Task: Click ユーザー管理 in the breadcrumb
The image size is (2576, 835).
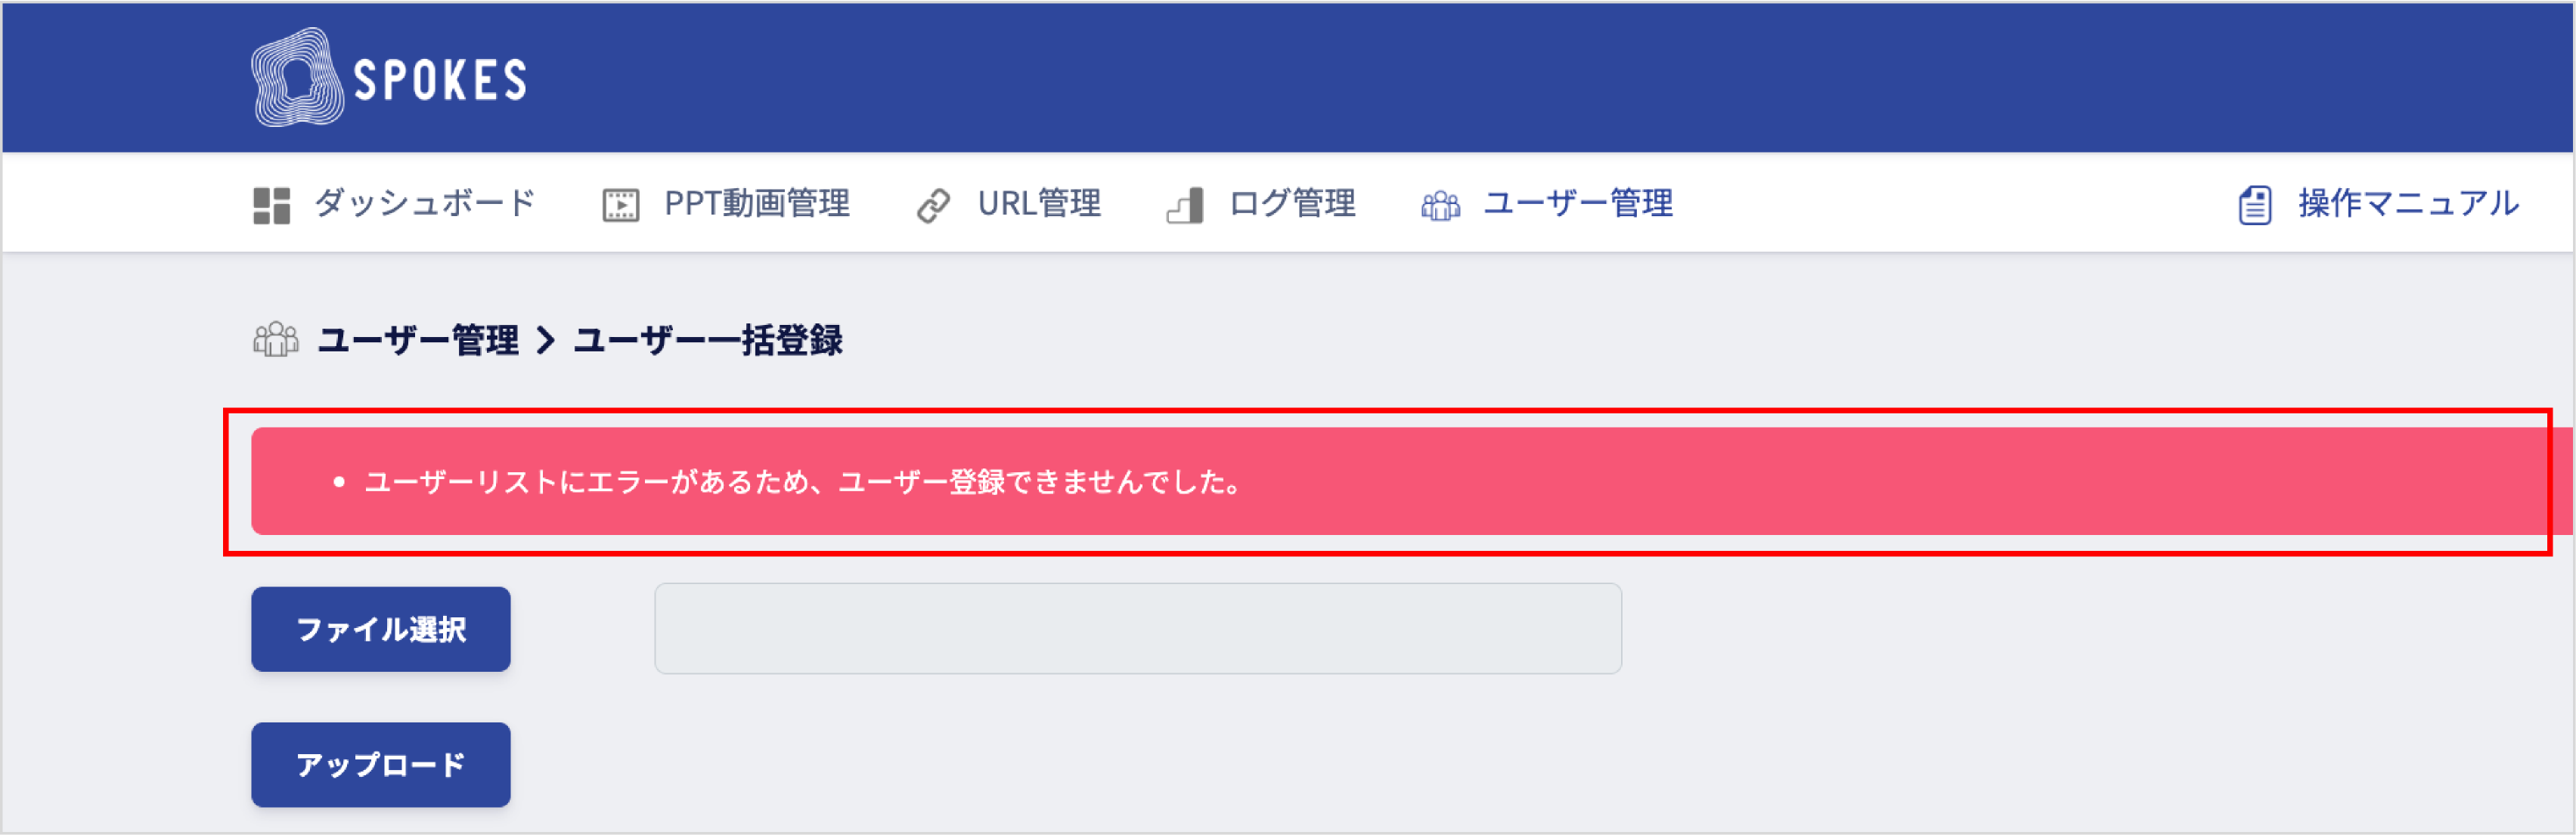Action: pyautogui.click(x=418, y=340)
